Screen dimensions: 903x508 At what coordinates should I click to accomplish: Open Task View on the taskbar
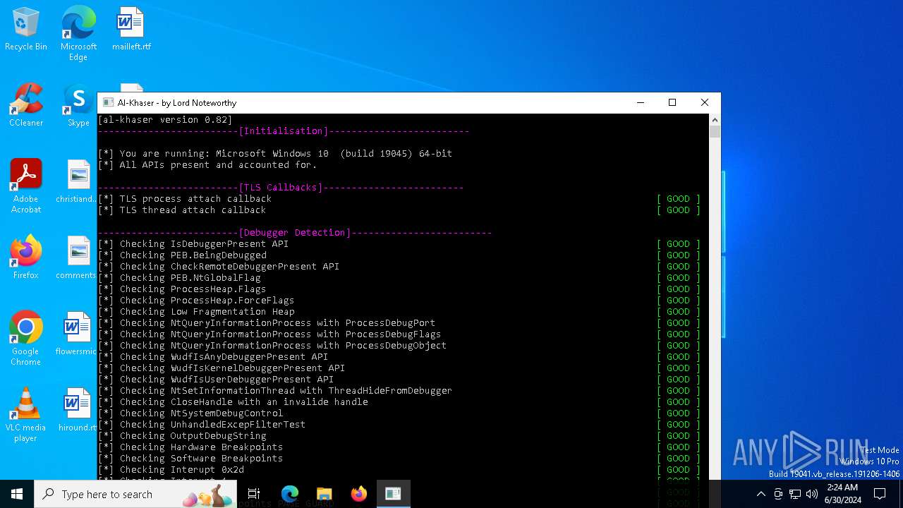point(254,494)
